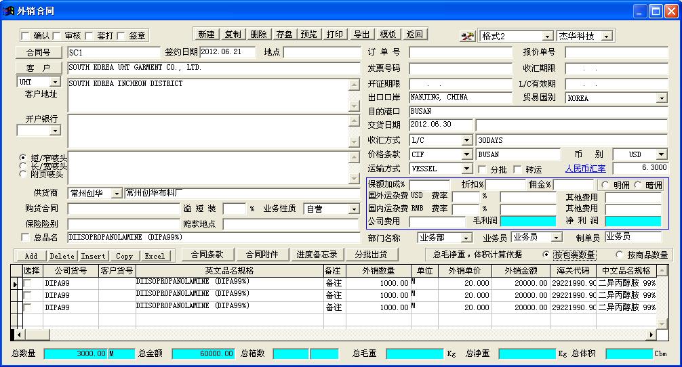Click the 返回 button
This screenshot has width=682, height=367.
tap(414, 35)
